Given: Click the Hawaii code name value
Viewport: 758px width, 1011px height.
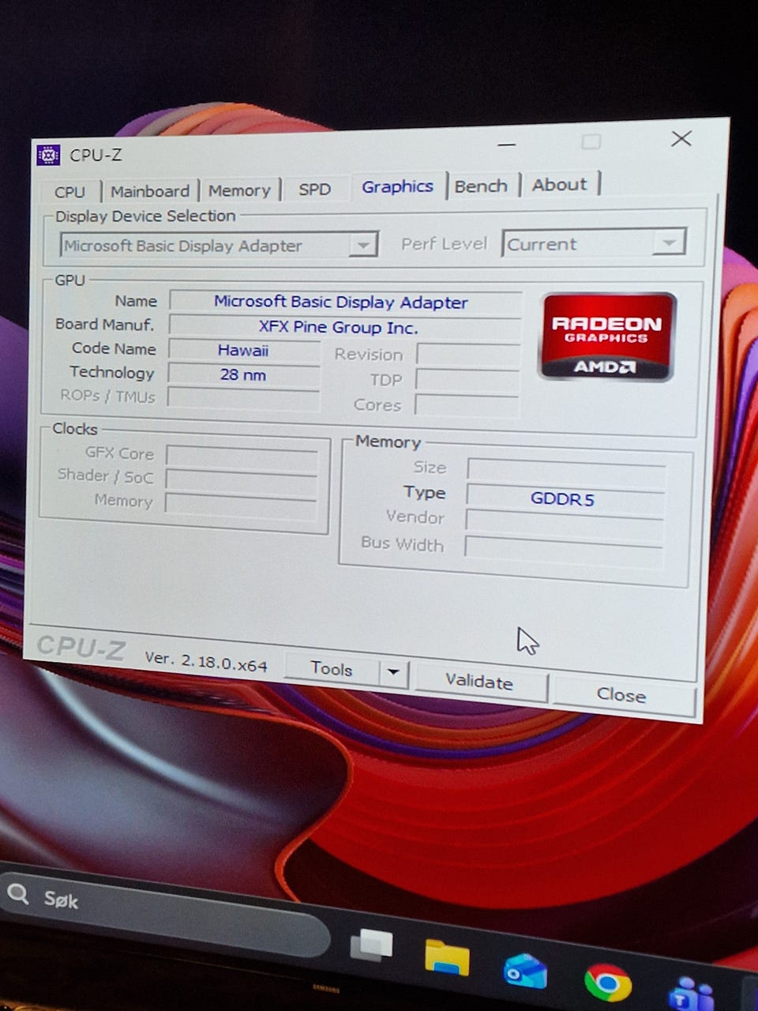Looking at the screenshot, I should [x=244, y=351].
